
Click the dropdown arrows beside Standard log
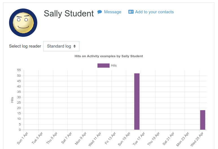75,46
